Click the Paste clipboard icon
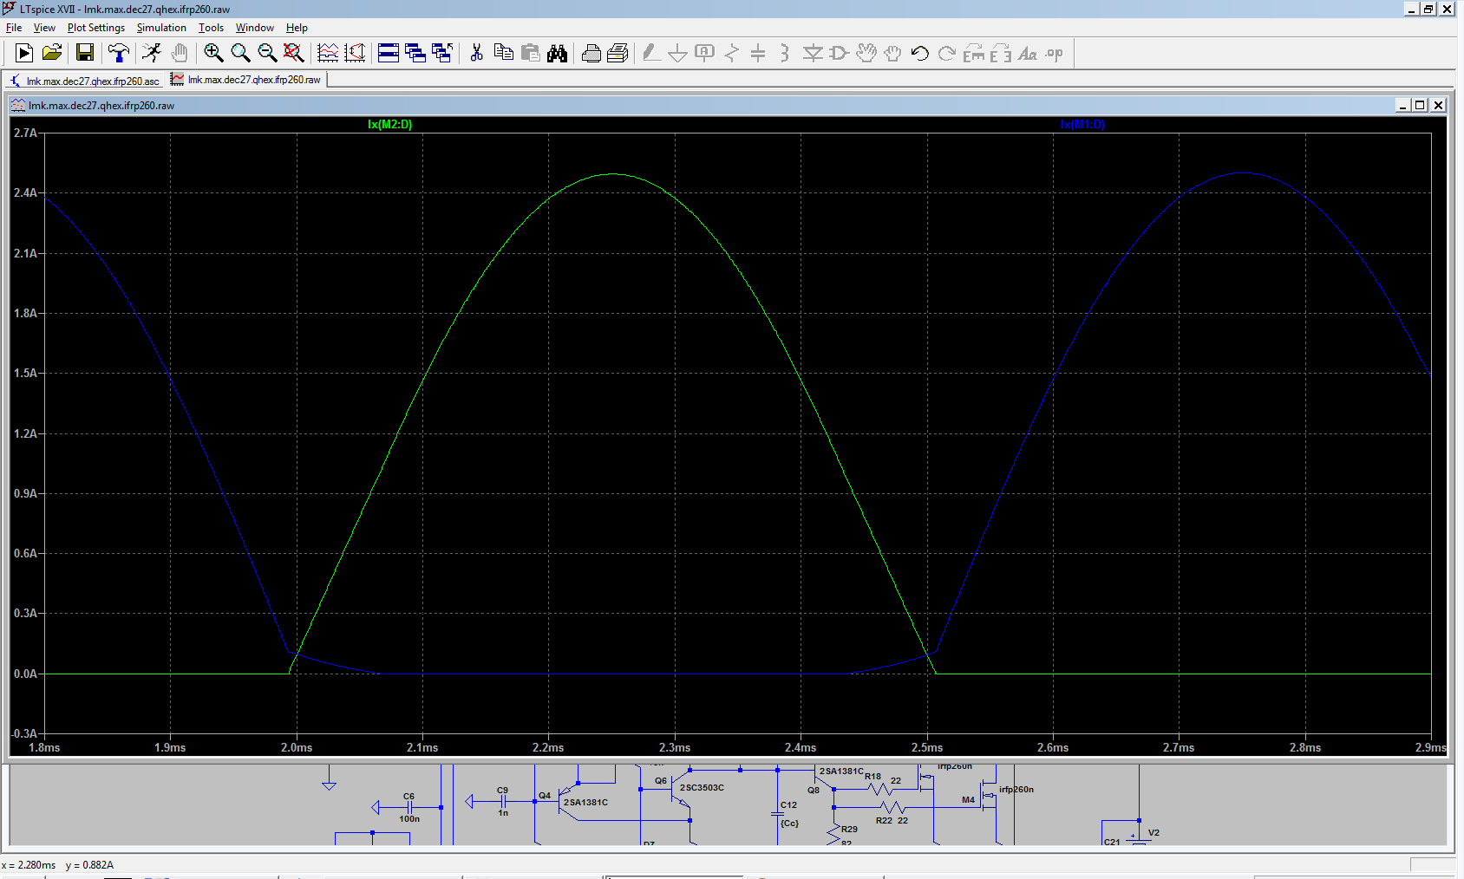The width and height of the screenshot is (1464, 879). [x=530, y=54]
